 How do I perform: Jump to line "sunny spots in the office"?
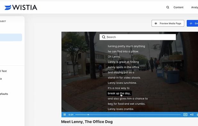[x=123, y=67]
